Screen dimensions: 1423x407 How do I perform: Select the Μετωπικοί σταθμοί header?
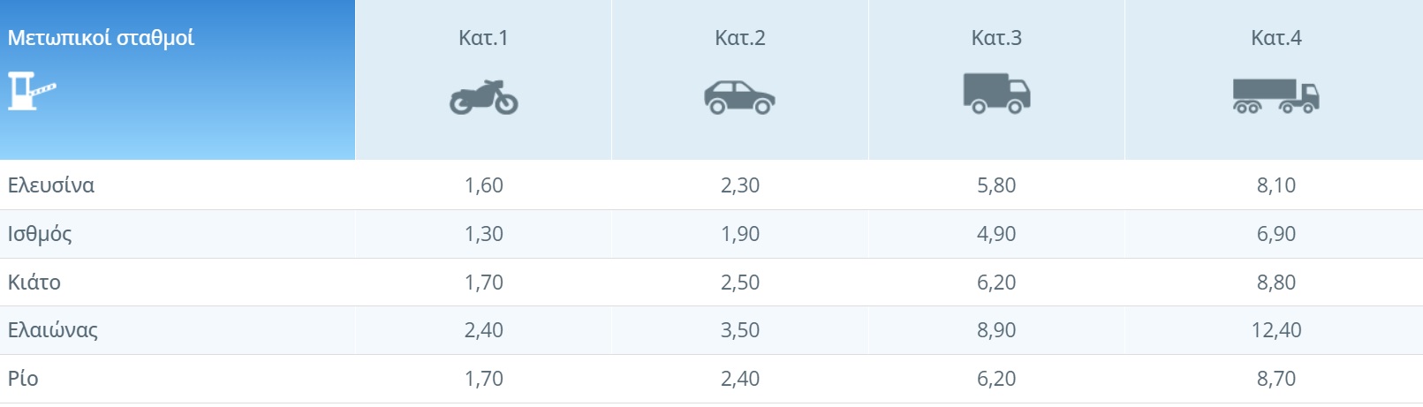point(101,38)
